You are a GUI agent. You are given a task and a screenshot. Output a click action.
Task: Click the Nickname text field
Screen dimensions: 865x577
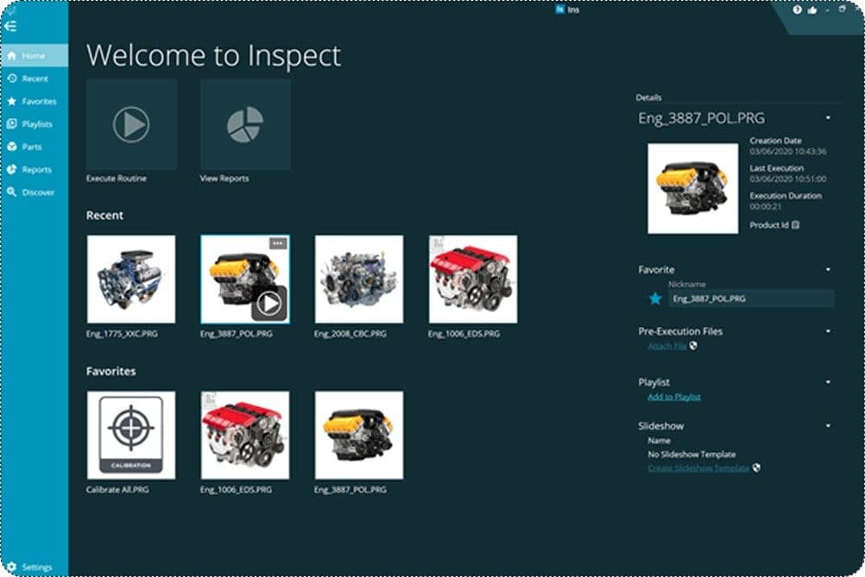750,298
